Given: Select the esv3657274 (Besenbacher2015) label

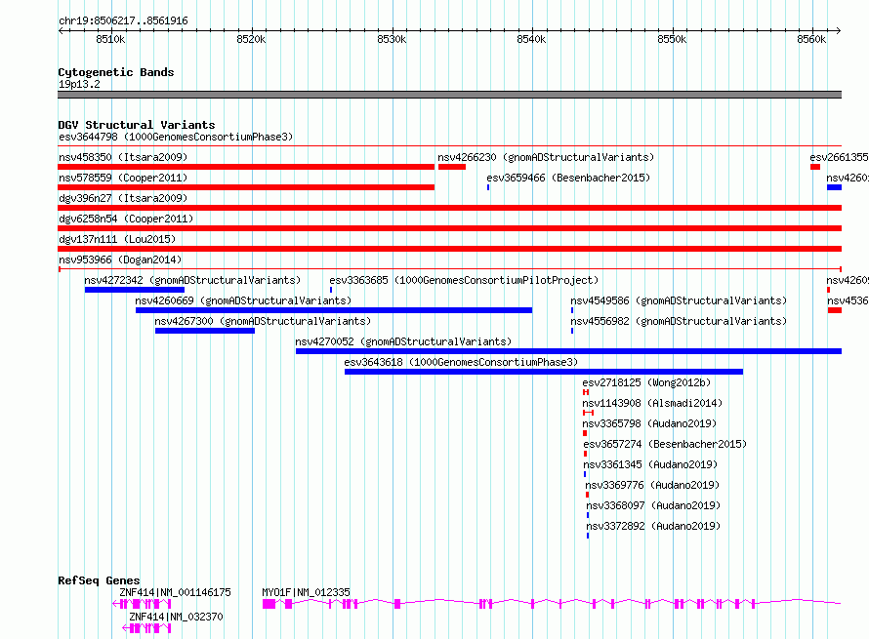Looking at the screenshot, I should (x=665, y=444).
